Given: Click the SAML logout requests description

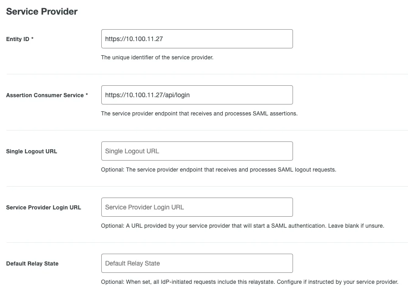Looking at the screenshot, I should (x=219, y=170).
